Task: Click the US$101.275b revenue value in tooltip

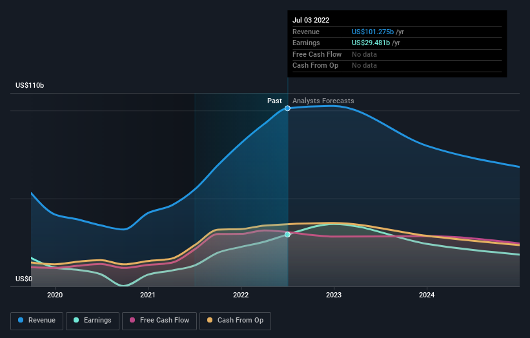Action: point(373,32)
